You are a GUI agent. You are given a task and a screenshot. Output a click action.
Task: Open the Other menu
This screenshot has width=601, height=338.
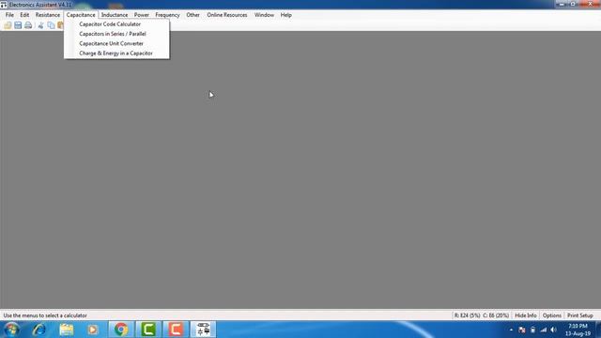[193, 15]
